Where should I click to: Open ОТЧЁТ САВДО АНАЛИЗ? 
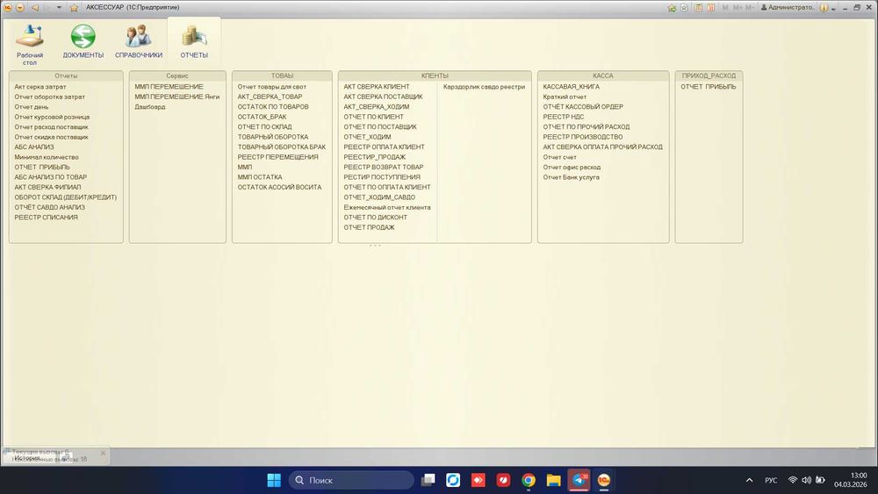[50, 208]
